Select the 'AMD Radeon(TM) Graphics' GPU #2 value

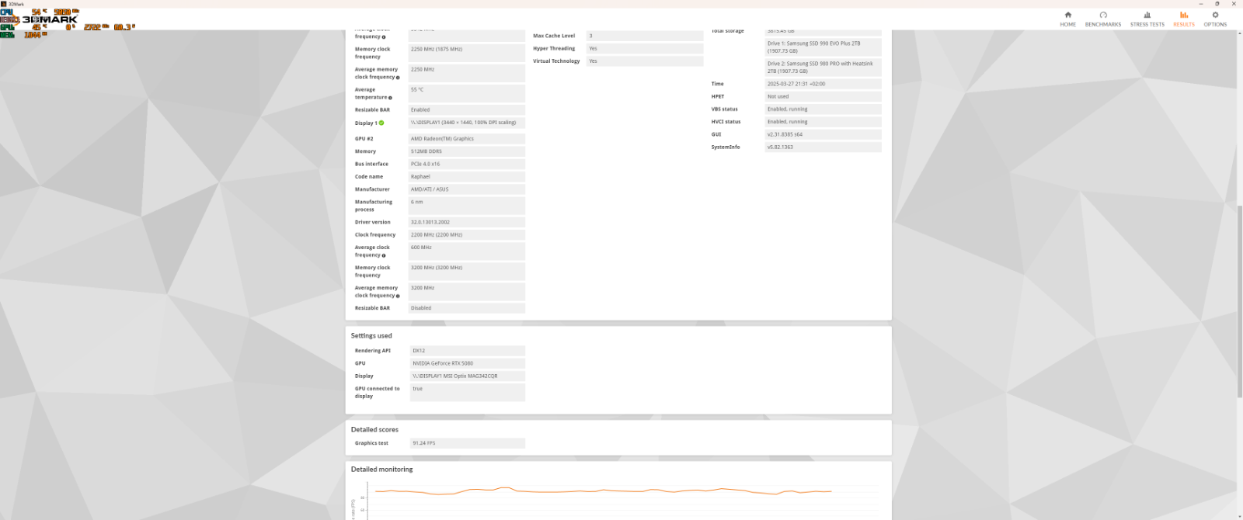tap(466, 139)
